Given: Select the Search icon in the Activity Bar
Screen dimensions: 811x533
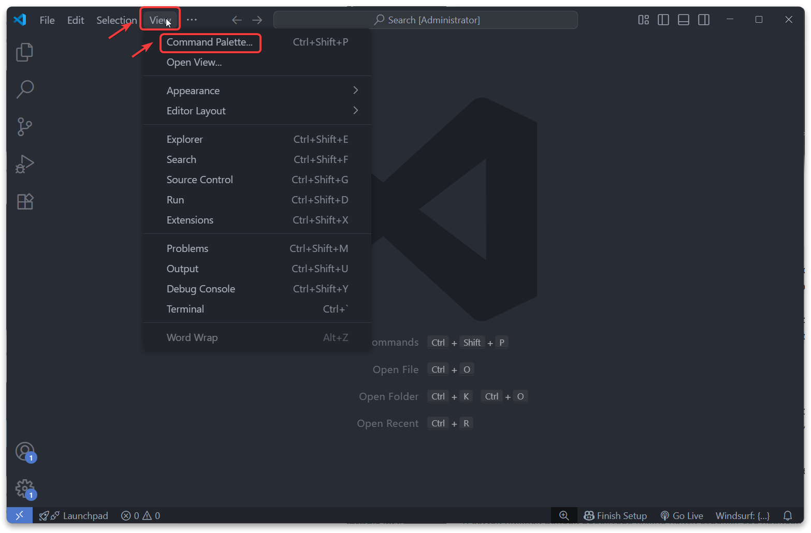Looking at the screenshot, I should coord(24,89).
